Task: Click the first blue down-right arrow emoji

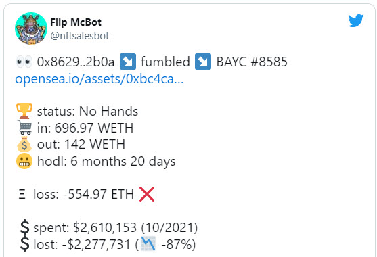Action: [128, 62]
